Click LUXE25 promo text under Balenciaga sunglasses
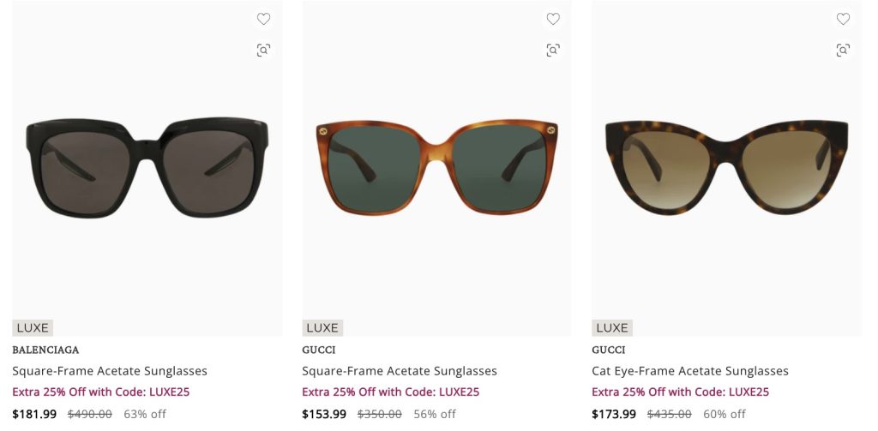The image size is (878, 431). pos(101,392)
